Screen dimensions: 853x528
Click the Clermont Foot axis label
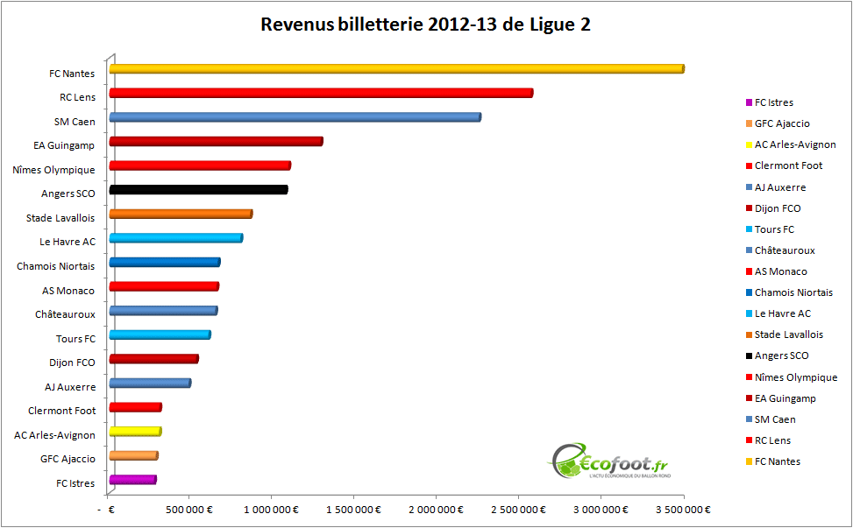(x=61, y=411)
